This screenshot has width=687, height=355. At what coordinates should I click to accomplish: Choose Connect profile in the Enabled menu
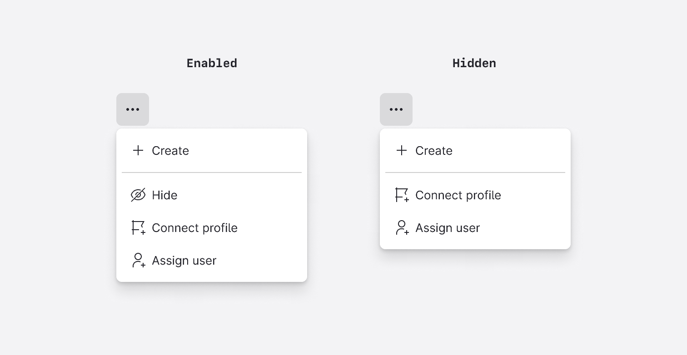coord(194,228)
